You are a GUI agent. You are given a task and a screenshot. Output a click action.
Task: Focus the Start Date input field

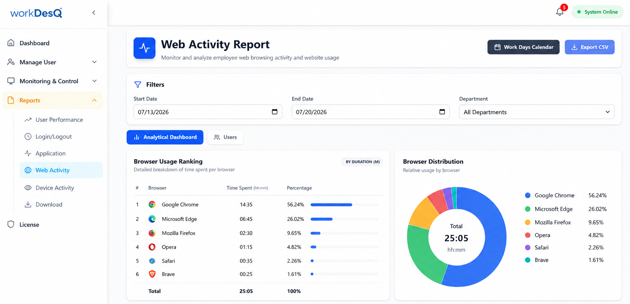tap(208, 112)
